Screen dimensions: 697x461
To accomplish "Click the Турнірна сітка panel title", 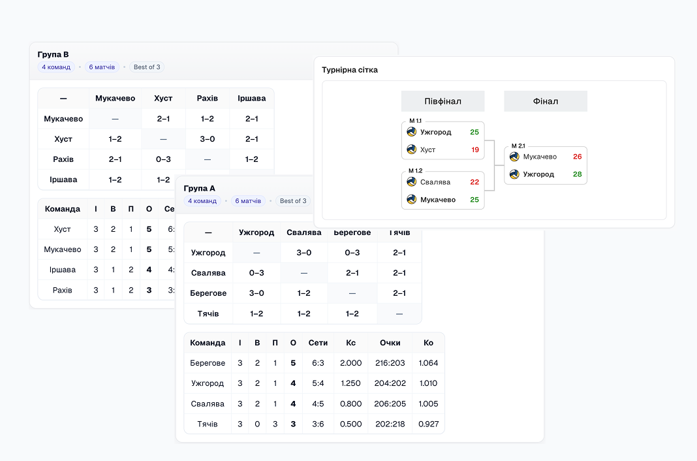I will [x=350, y=70].
